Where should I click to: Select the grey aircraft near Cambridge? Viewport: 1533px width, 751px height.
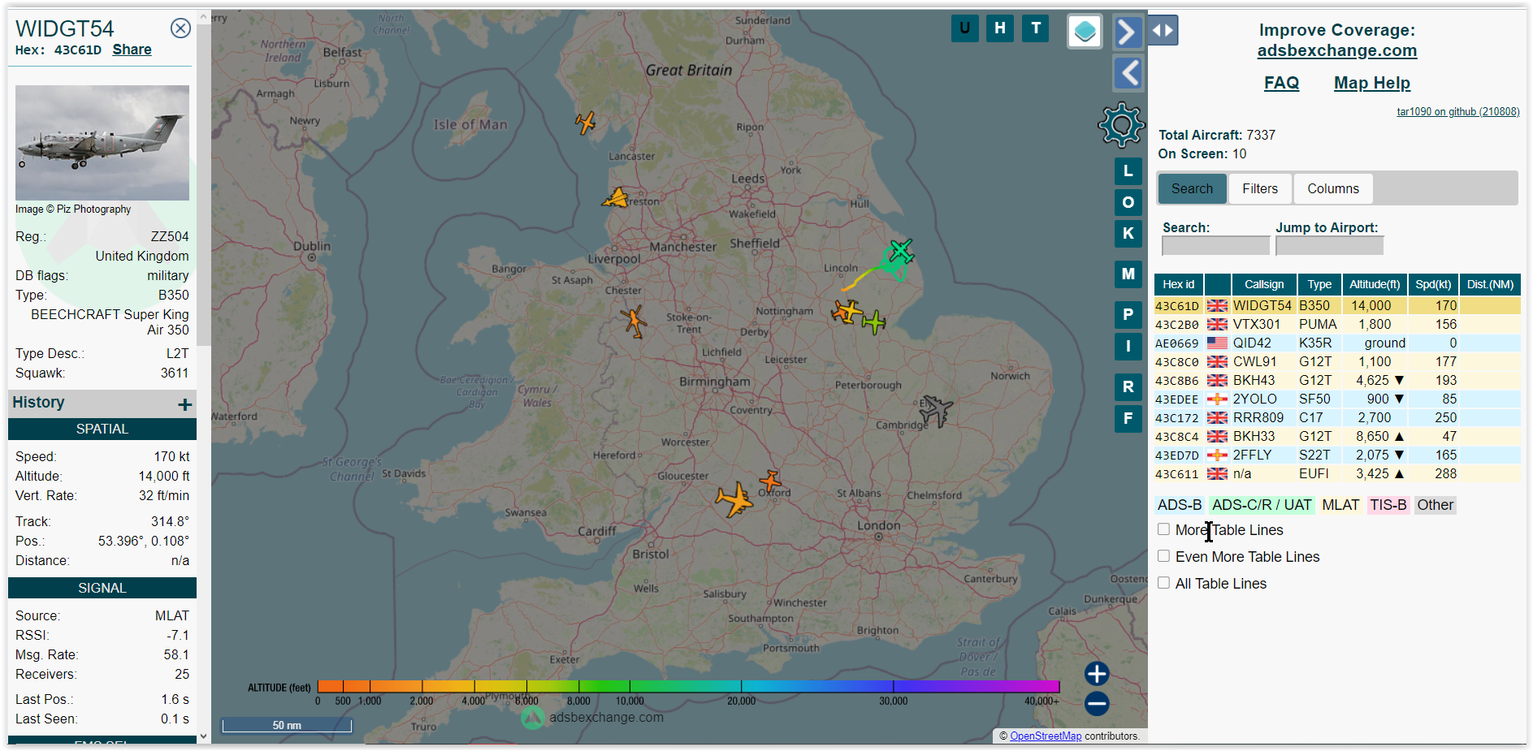click(x=936, y=411)
